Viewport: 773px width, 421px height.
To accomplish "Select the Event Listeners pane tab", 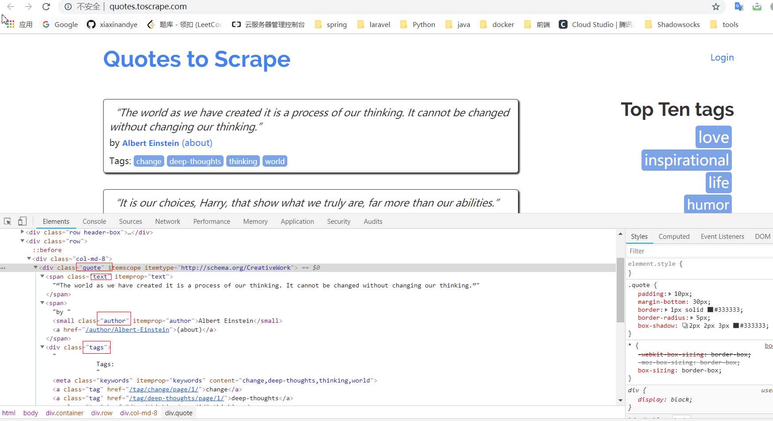I will coord(723,237).
